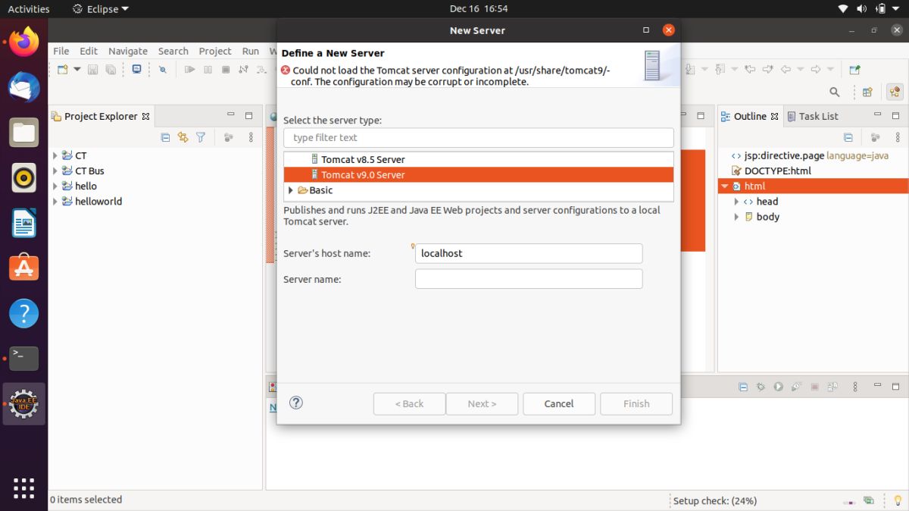Click the < Back button
The image size is (909, 511).
pyautogui.click(x=409, y=403)
